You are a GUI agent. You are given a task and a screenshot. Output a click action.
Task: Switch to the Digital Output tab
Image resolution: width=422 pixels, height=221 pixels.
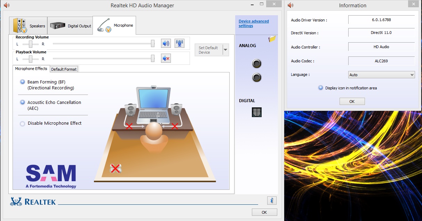[x=70, y=26]
